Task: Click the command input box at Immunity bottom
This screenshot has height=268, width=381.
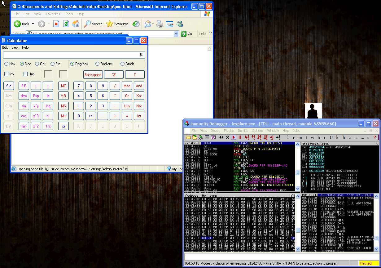Action: coord(281,257)
